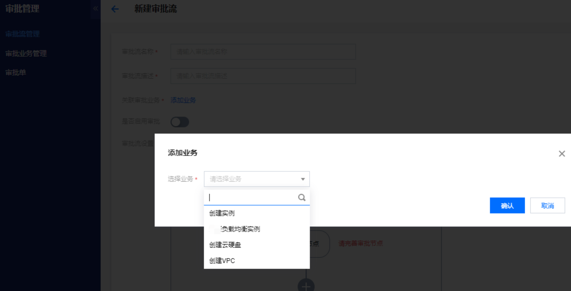This screenshot has height=291, width=571.
Task: Open the 请选择业务 dropdown arrow
Action: click(x=303, y=179)
